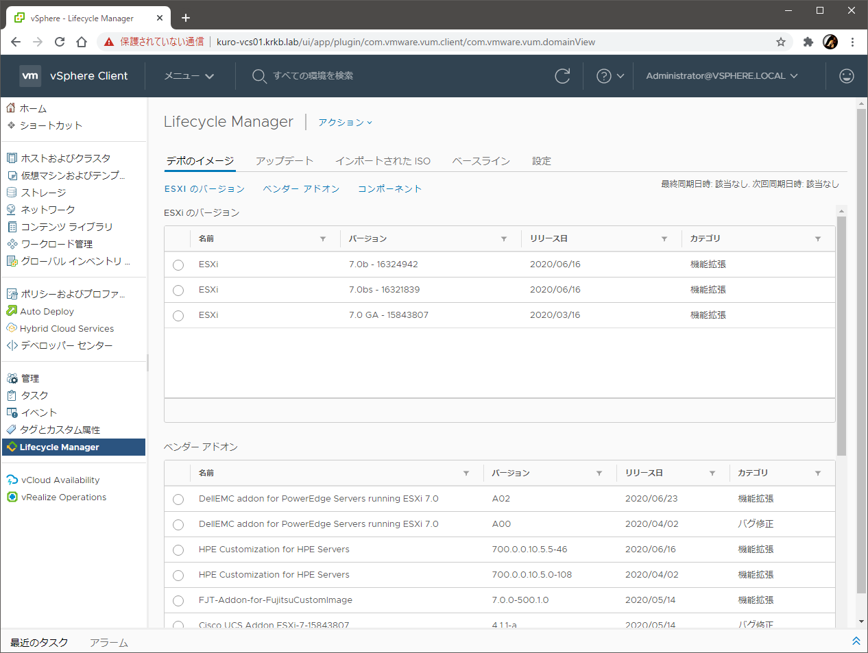Image resolution: width=868 pixels, height=653 pixels.
Task: Select ESXi 7.0 GA - 15843807 radio button
Action: pos(178,316)
